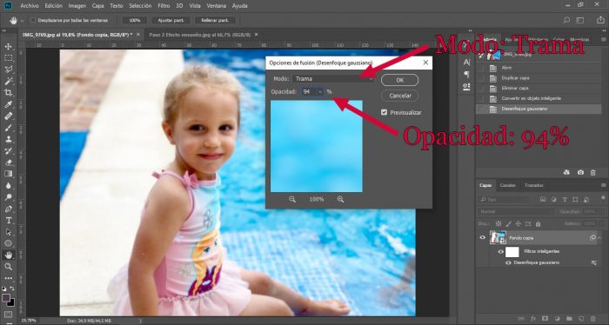This screenshot has width=609, height=325.
Task: Click the Cancelar button
Action: coord(399,96)
